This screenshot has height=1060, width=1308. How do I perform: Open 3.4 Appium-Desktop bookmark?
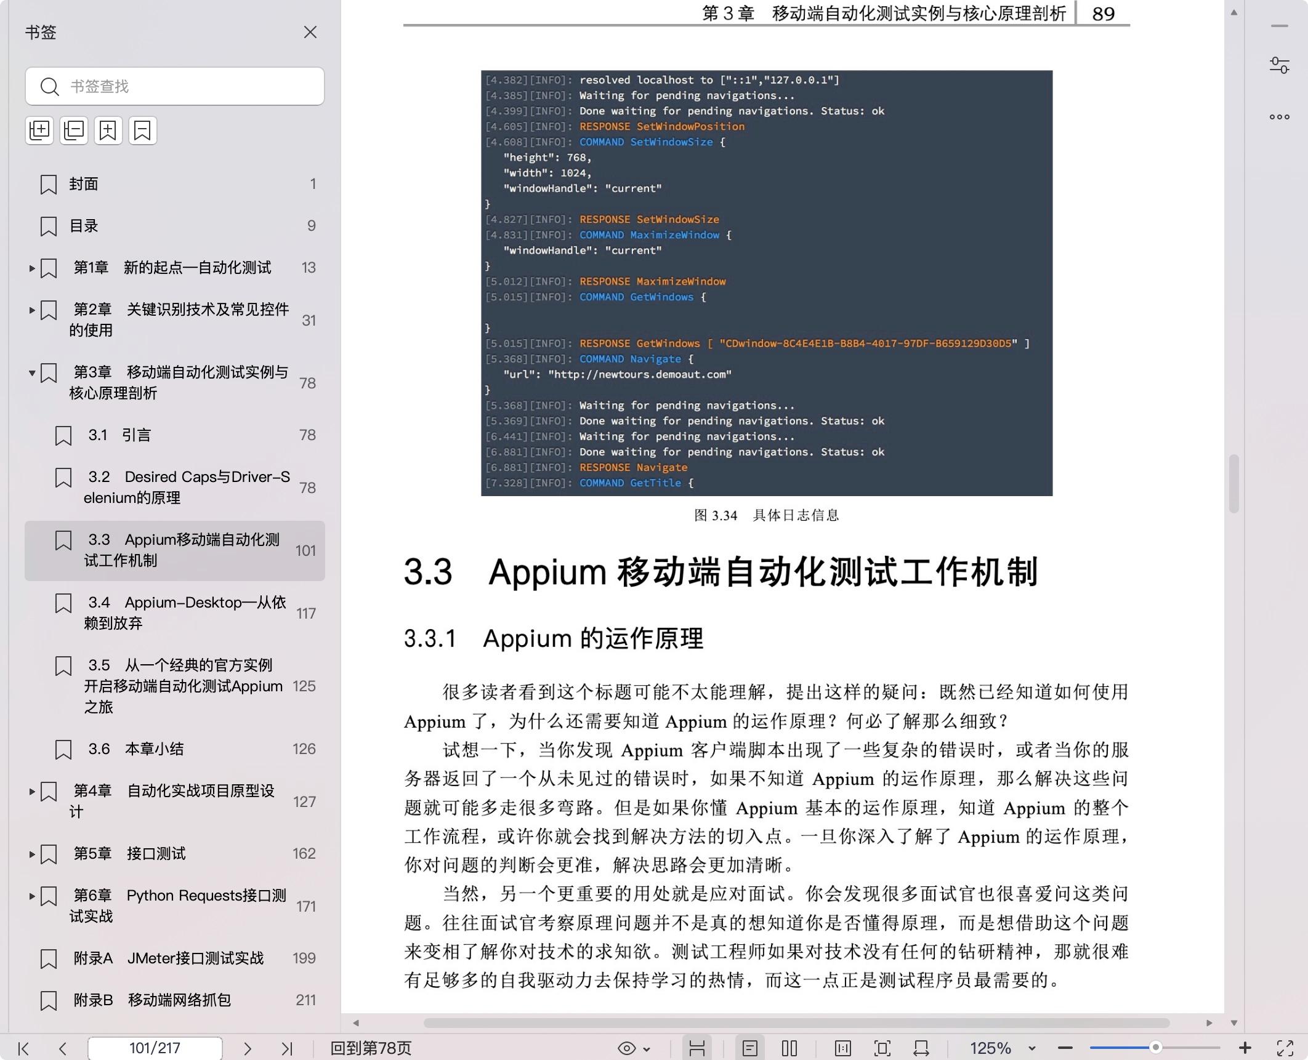175,613
